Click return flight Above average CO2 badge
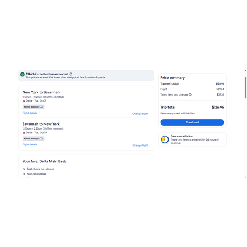This screenshot has height=247, width=247. tap(33, 138)
